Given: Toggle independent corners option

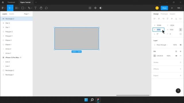Looking at the screenshot, I should click(181, 34).
